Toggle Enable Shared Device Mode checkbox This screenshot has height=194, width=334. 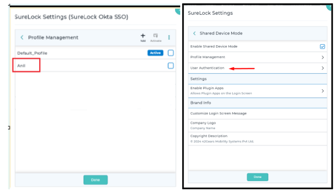click(322, 46)
